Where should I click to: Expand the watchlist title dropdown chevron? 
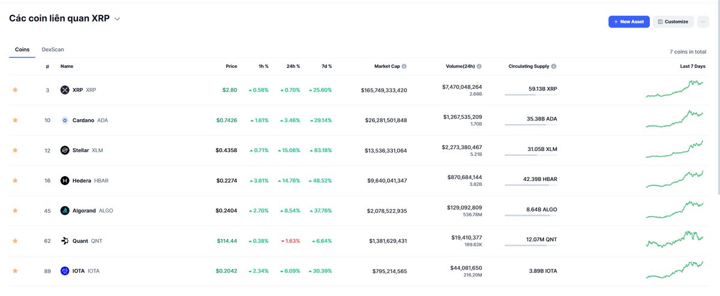pyautogui.click(x=118, y=19)
